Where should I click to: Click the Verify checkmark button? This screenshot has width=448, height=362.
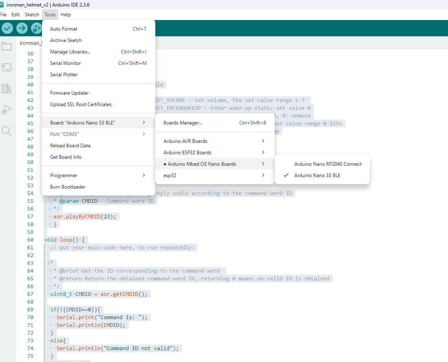(x=7, y=28)
